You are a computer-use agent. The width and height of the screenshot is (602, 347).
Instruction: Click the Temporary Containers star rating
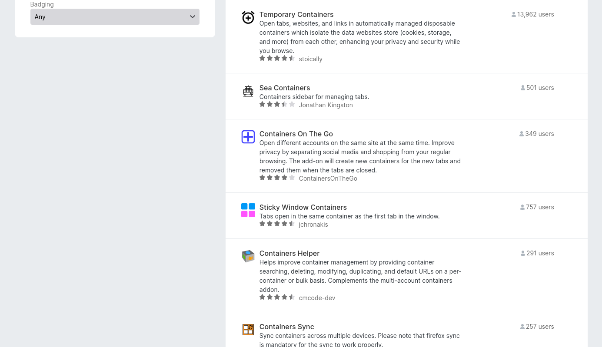277,58
